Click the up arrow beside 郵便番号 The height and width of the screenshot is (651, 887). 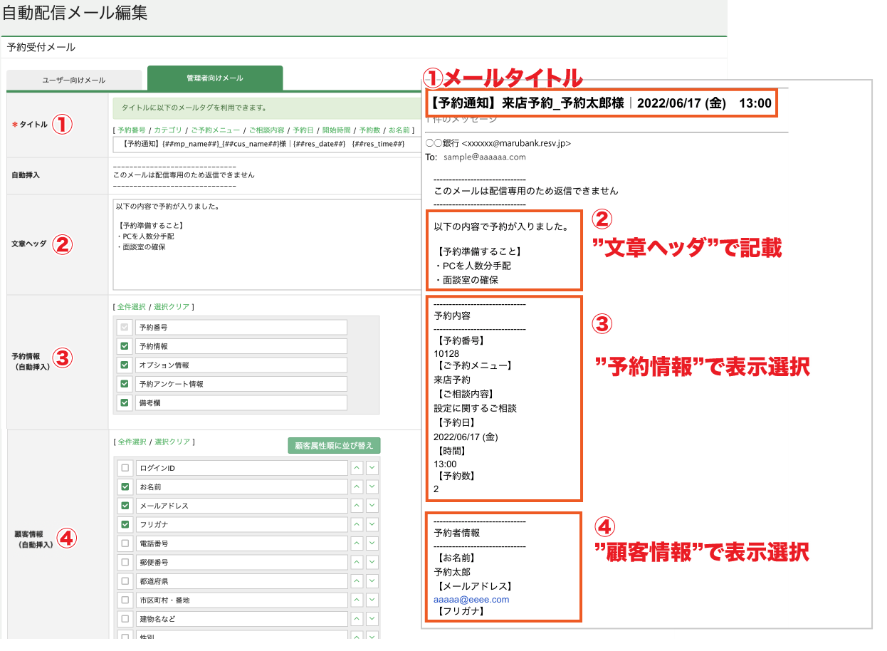[x=356, y=562]
